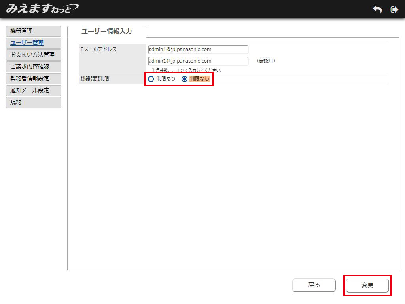Click the 機器閲覧制限 row label
The height and width of the screenshot is (304, 405).
point(95,79)
